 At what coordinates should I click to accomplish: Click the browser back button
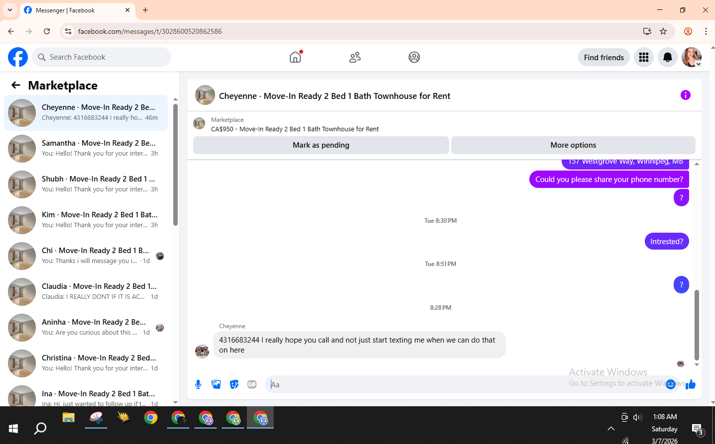11,31
